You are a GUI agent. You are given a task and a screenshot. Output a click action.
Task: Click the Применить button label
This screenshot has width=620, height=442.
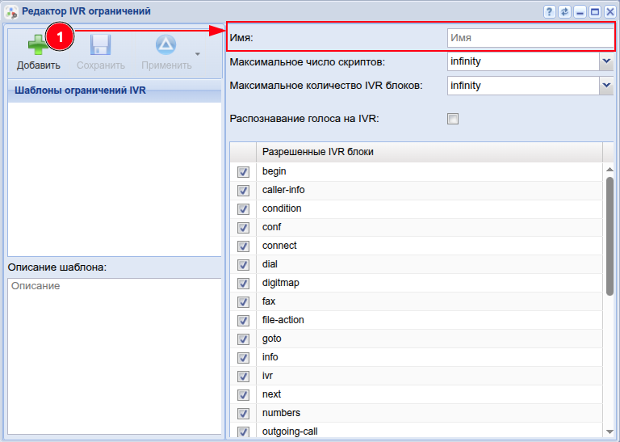tap(166, 65)
